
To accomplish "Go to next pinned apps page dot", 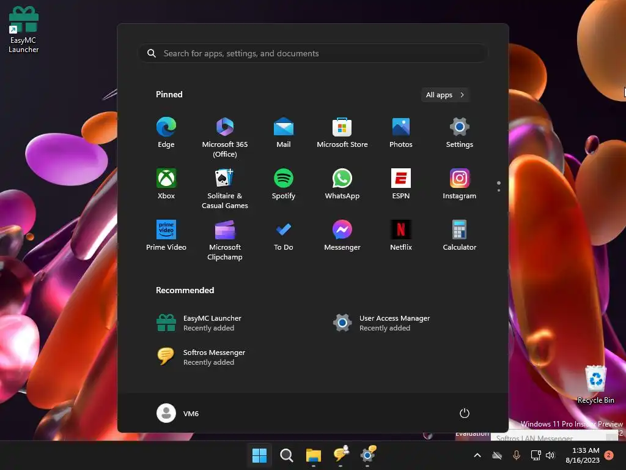I will [x=499, y=191].
